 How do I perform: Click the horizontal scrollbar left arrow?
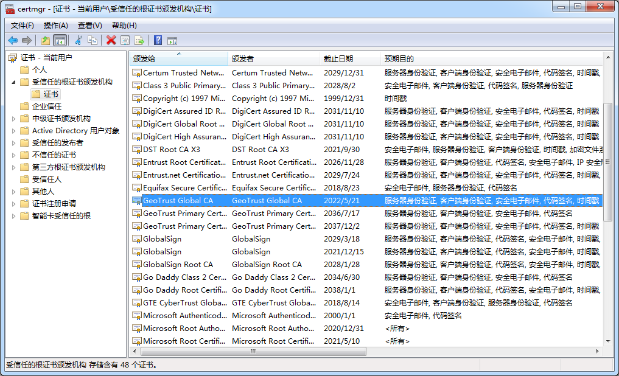(135, 351)
